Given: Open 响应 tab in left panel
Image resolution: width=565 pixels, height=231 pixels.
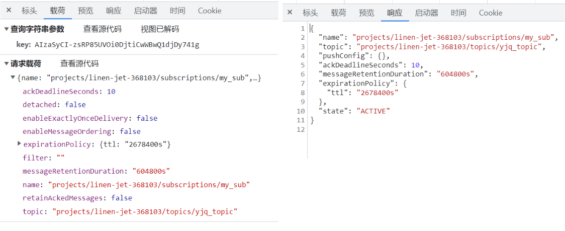Looking at the screenshot, I should tap(114, 11).
